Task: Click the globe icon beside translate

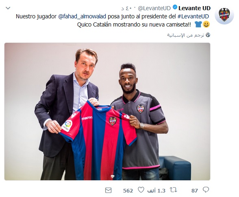Action: tap(208, 35)
